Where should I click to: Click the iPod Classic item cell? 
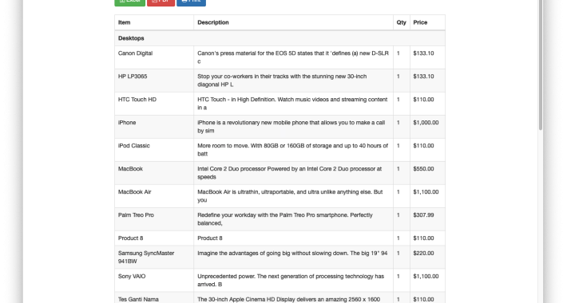154,150
